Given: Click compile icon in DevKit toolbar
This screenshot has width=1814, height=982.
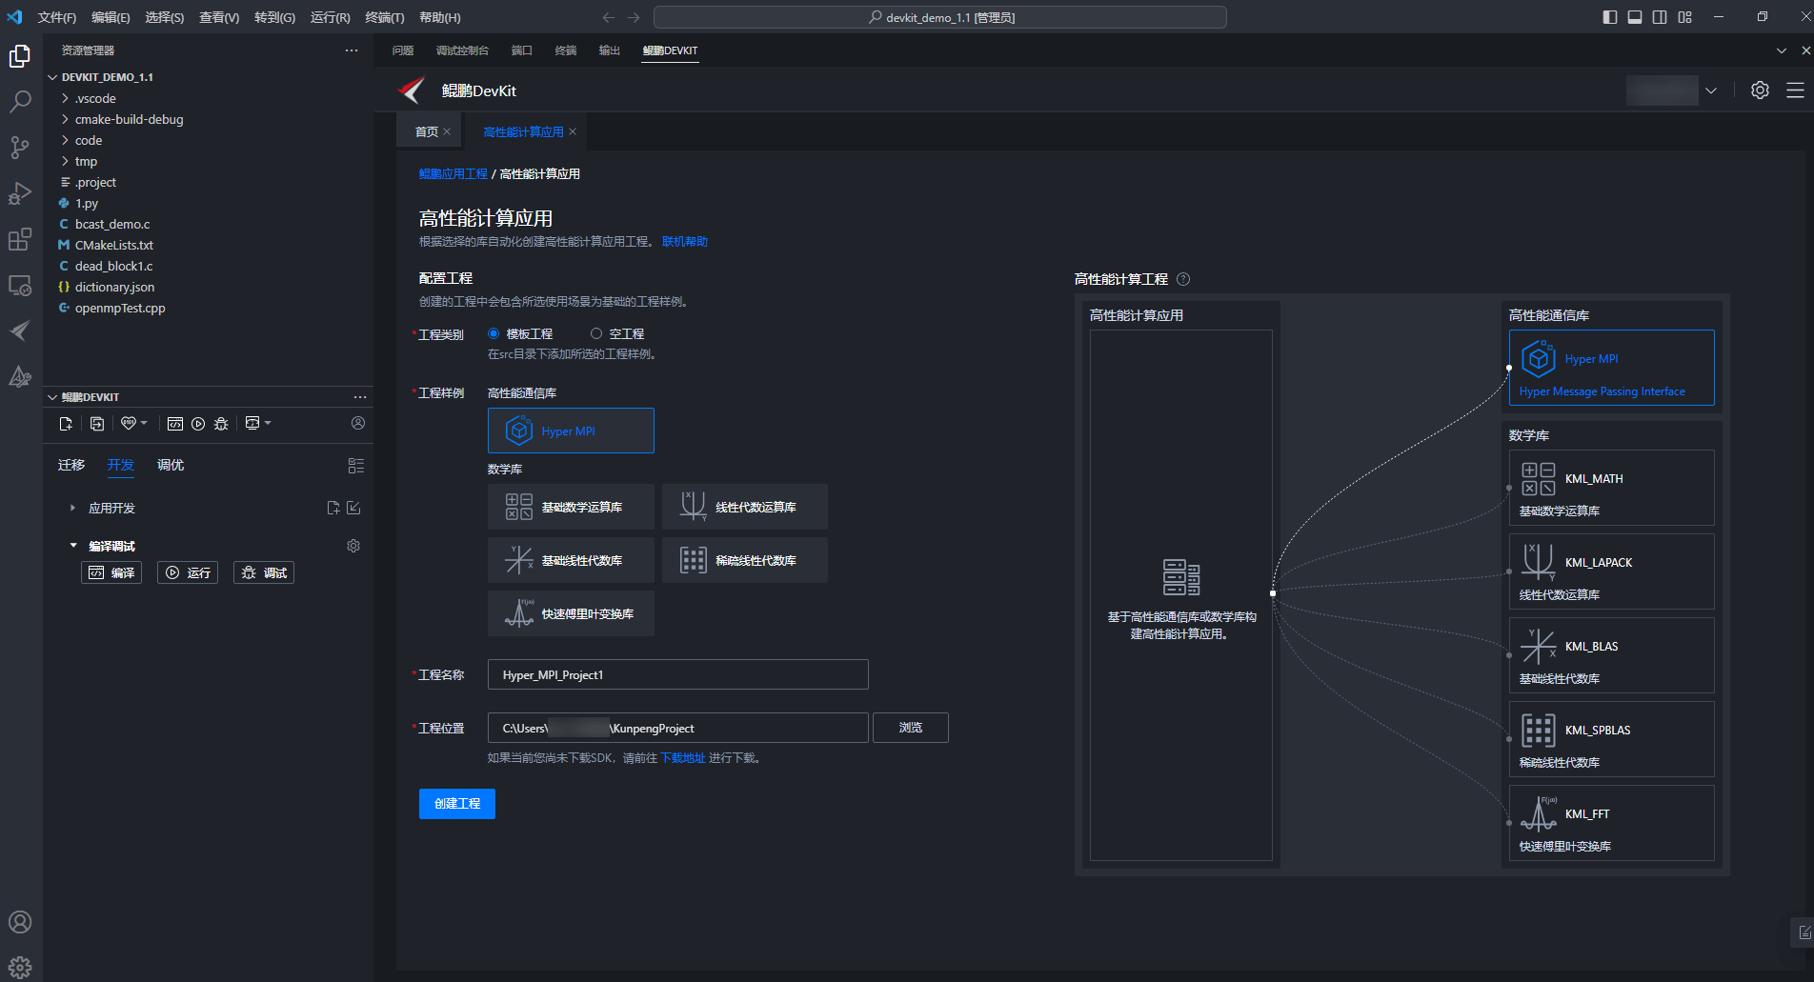Looking at the screenshot, I should point(175,424).
